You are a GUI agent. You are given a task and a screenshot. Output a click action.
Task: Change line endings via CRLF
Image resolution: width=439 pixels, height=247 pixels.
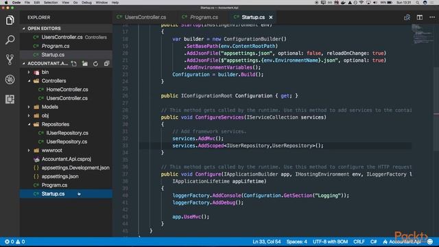359,242
